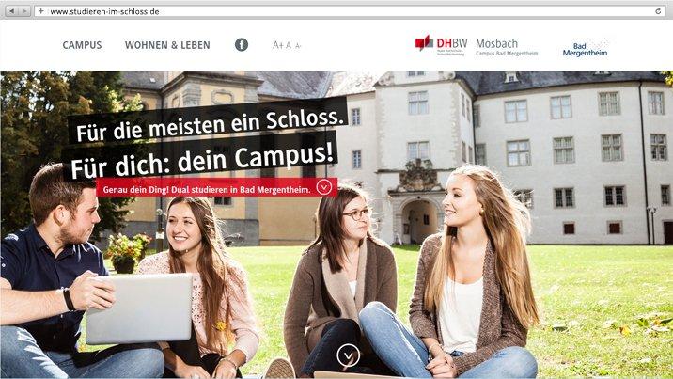Focus the www.studieren-im-schloss.de address field
The height and width of the screenshot is (379, 673).
[348, 11]
